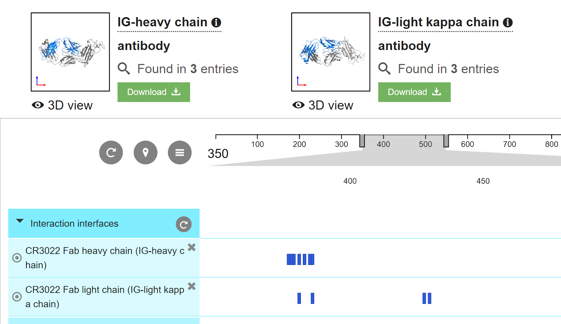Click the round refresh button in the viewer toolbar

111,153
